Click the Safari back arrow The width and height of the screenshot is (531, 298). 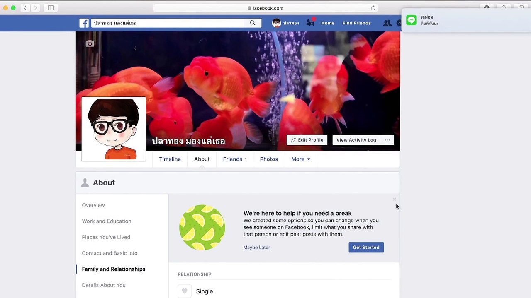pos(25,8)
